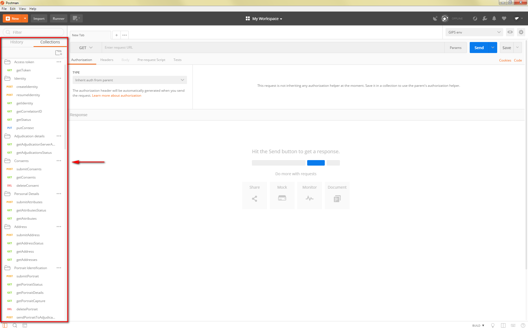Collapse the Adjudication details collection folder

pos(7,136)
